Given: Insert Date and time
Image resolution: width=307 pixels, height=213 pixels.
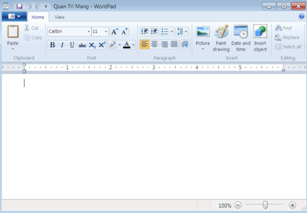Looking at the screenshot, I should click(241, 38).
